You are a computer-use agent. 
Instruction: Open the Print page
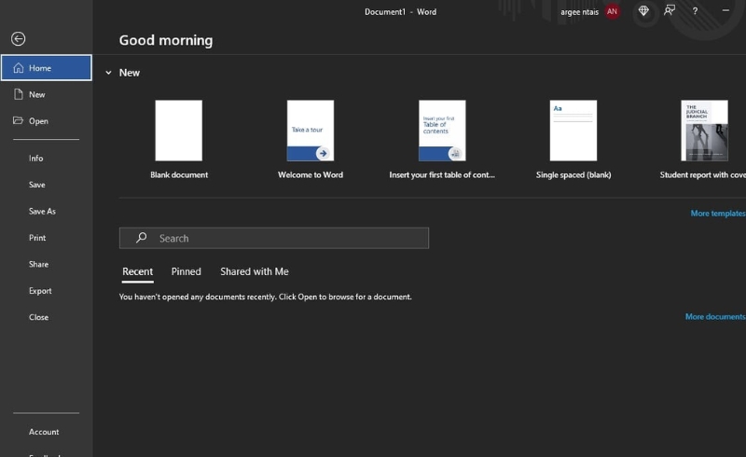37,238
